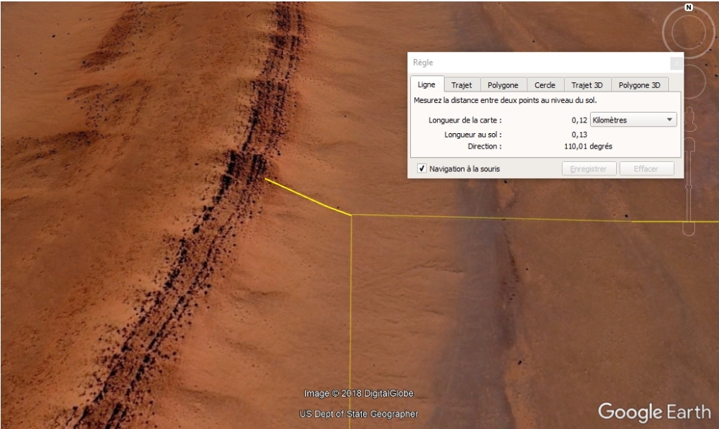Click the Google Earth logo
Screen dimensions: 719x429
tap(655, 411)
